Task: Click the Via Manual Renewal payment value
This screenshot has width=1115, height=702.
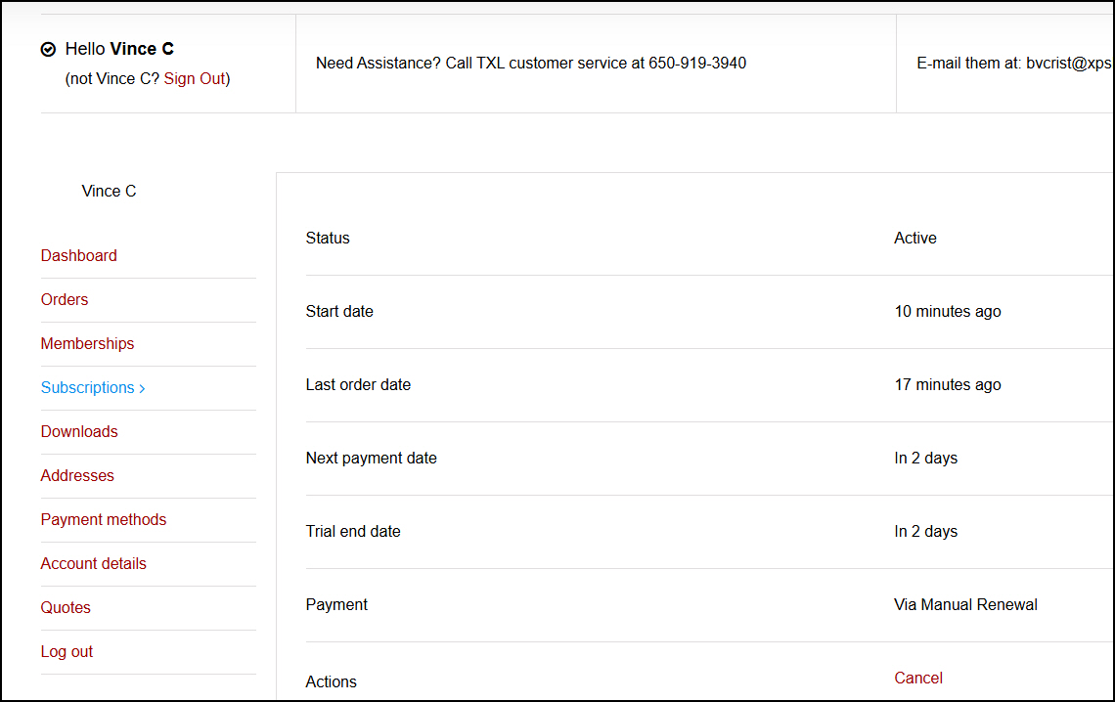Action: click(965, 604)
